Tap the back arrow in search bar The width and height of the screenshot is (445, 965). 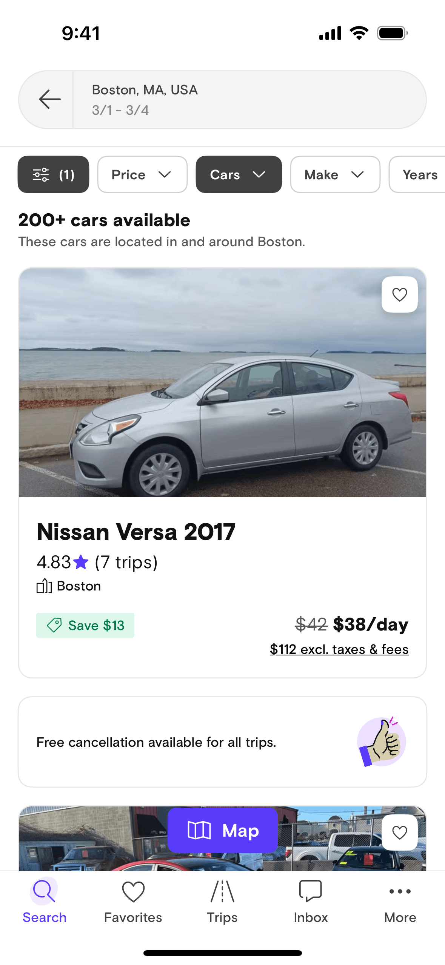(x=49, y=99)
